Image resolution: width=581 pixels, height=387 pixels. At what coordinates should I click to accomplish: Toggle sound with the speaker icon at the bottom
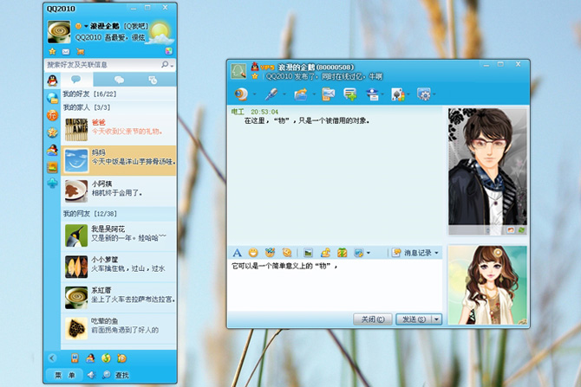point(91,375)
